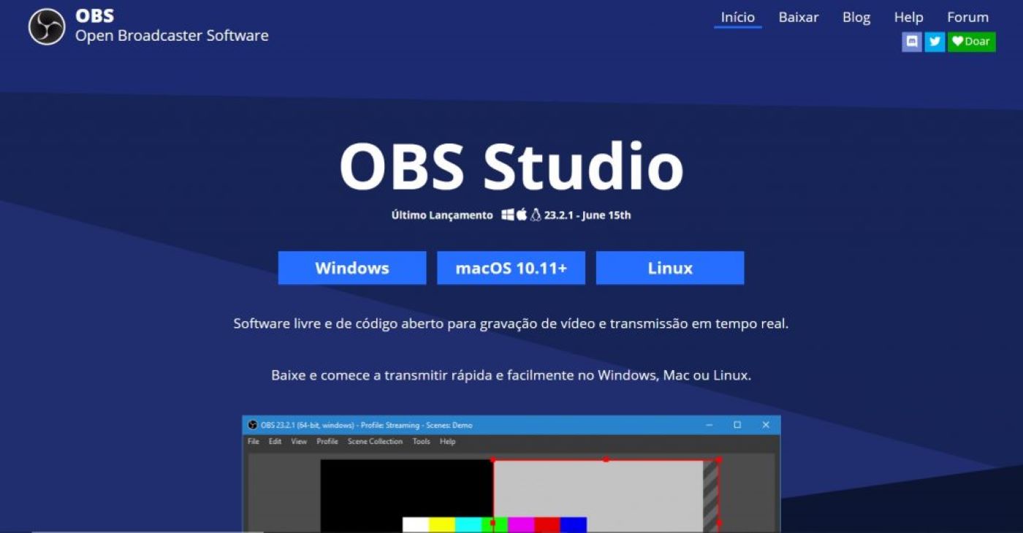Open the Twitter bird icon link
Viewport: 1023px width, 533px height.
tap(935, 42)
